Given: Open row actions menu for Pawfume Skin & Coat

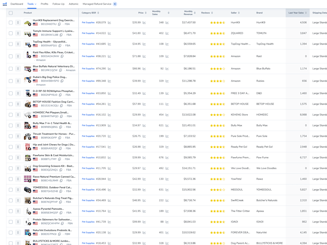Looking at the screenshot, I should tap(18, 158).
